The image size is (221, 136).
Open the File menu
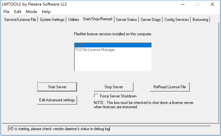click(x=6, y=11)
